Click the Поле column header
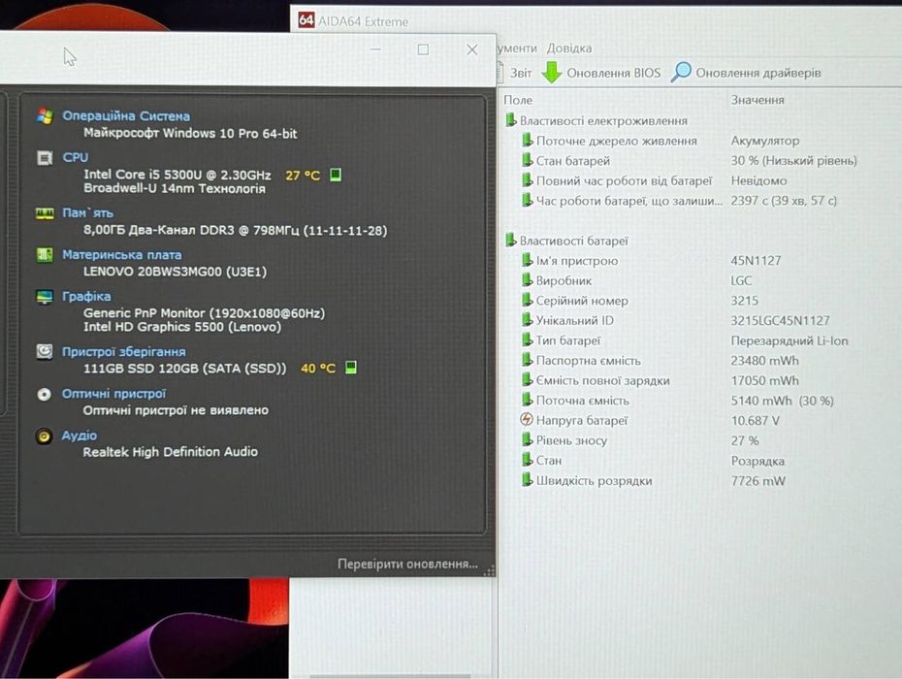The height and width of the screenshot is (679, 902). pyautogui.click(x=518, y=100)
